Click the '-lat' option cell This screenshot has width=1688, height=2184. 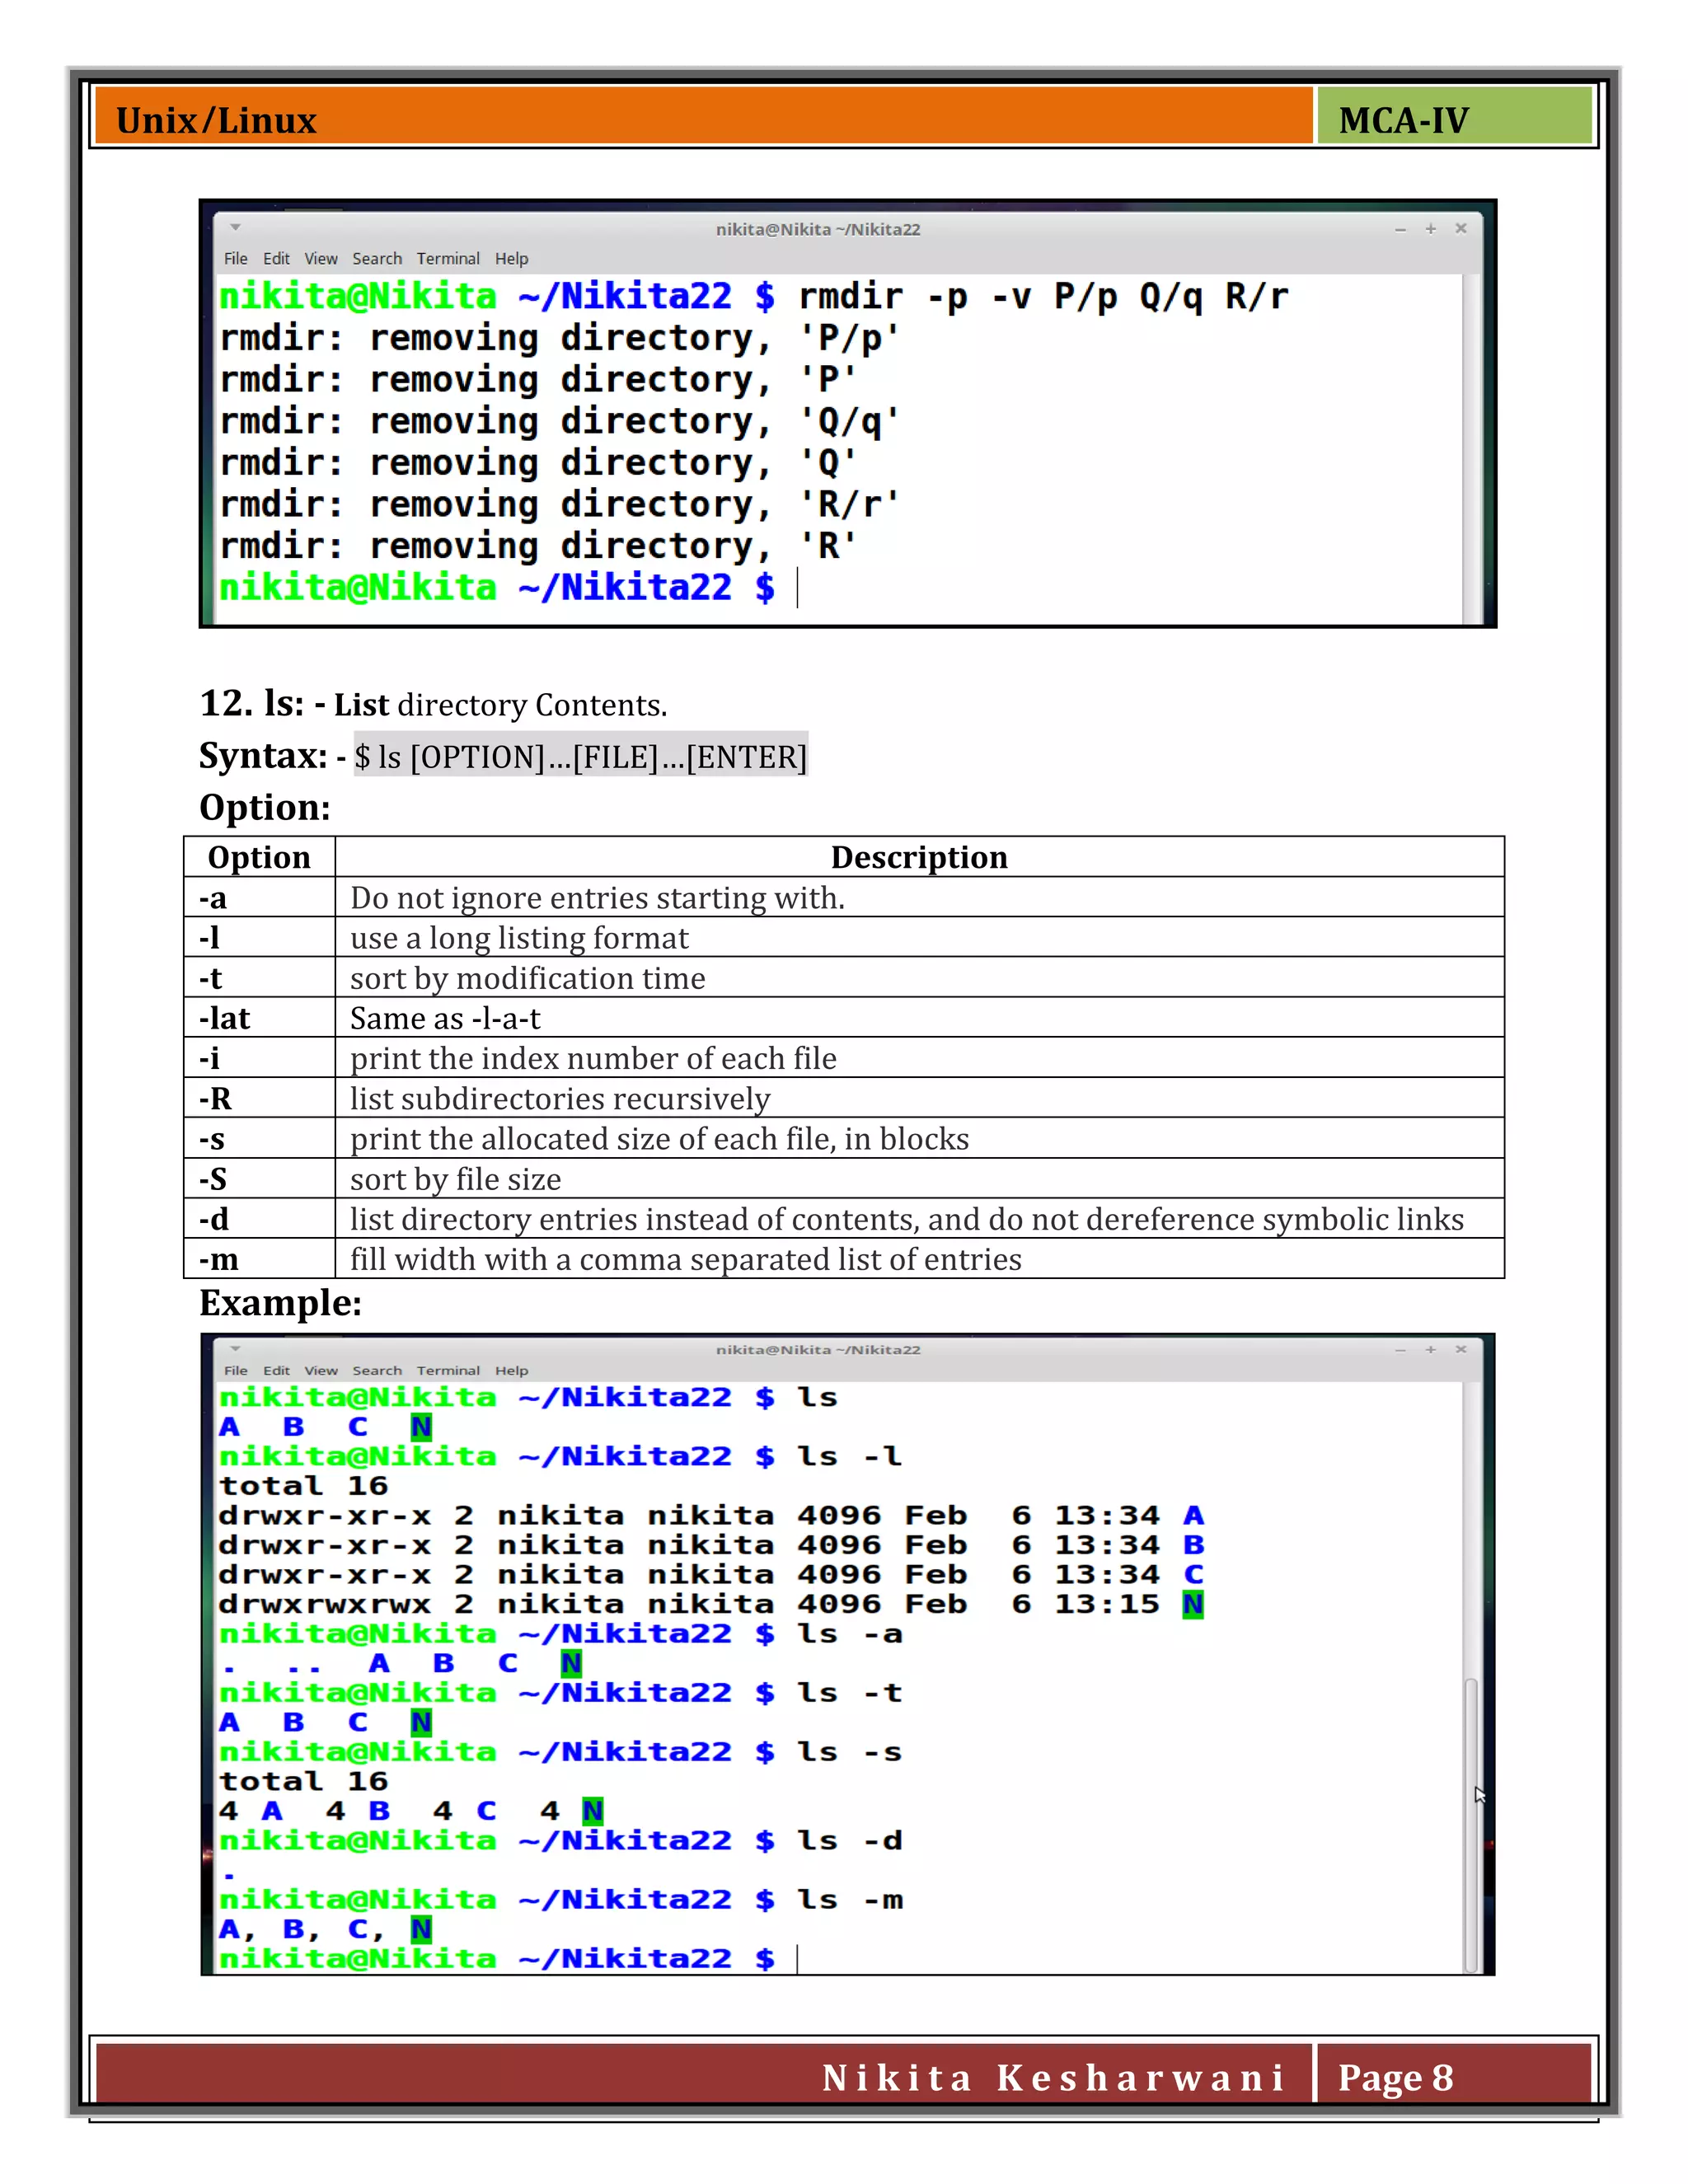(x=259, y=1017)
